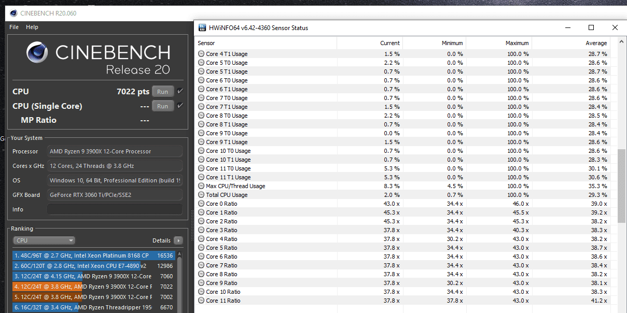Screen dimensions: 627x313
Task: Click the Core 4 T1 Usage sensor icon
Action: (201, 54)
